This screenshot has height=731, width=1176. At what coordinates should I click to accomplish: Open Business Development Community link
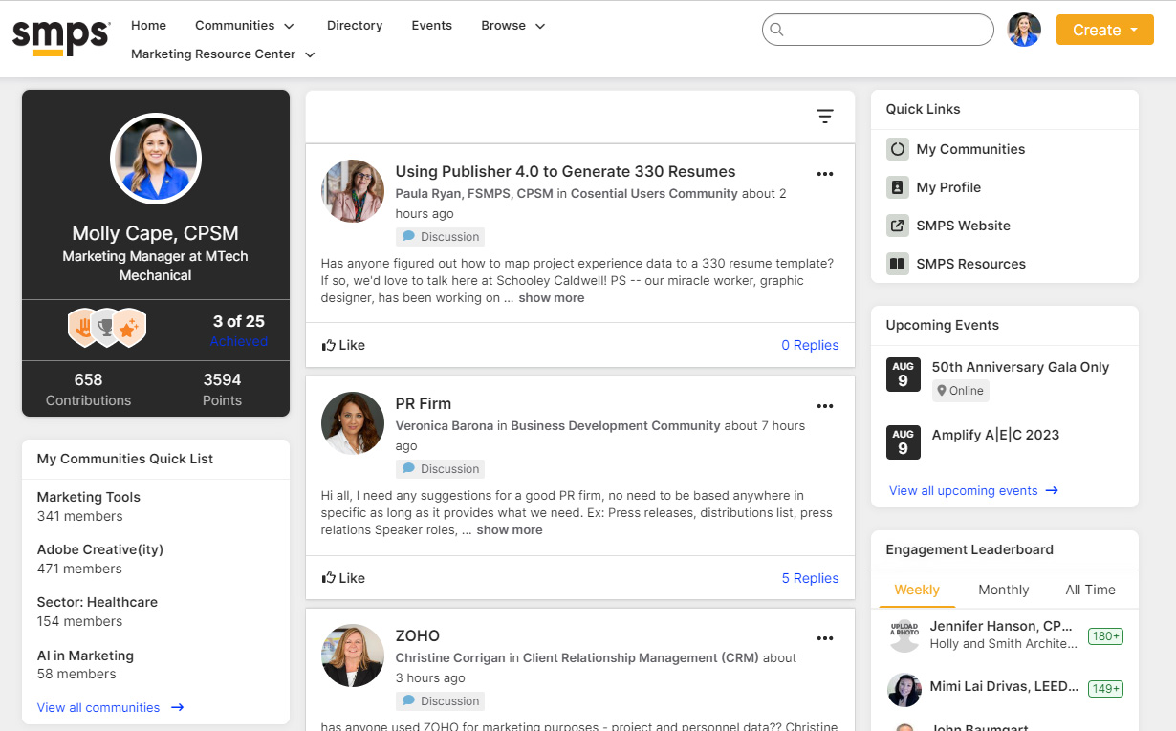click(616, 426)
